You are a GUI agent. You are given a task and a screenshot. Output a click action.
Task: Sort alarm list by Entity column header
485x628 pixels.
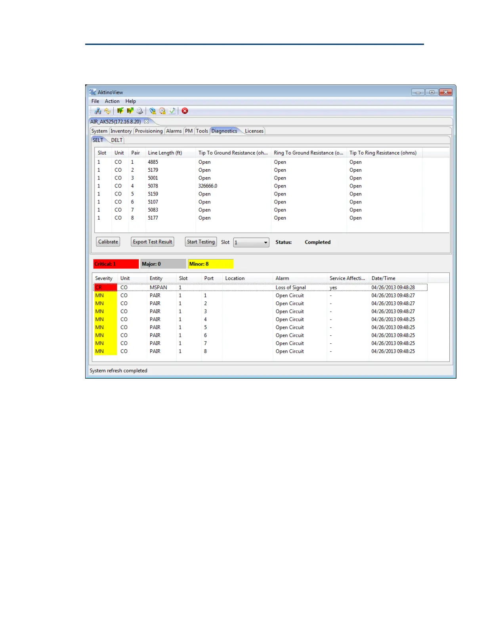point(161,278)
